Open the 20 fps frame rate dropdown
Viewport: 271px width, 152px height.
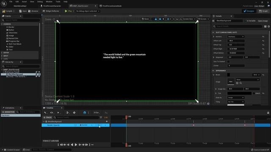pos(96,113)
